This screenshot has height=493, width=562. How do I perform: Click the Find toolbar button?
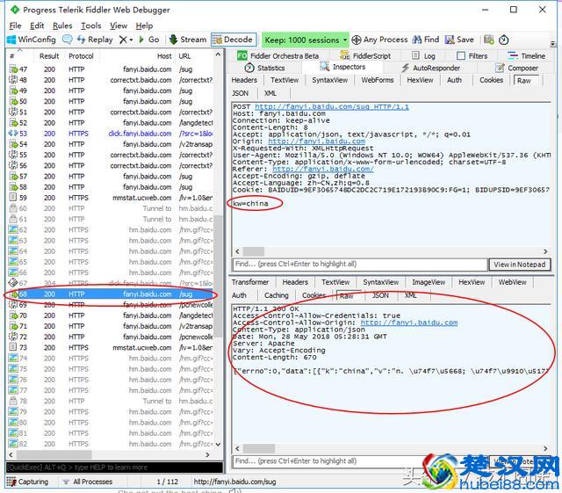coord(426,40)
